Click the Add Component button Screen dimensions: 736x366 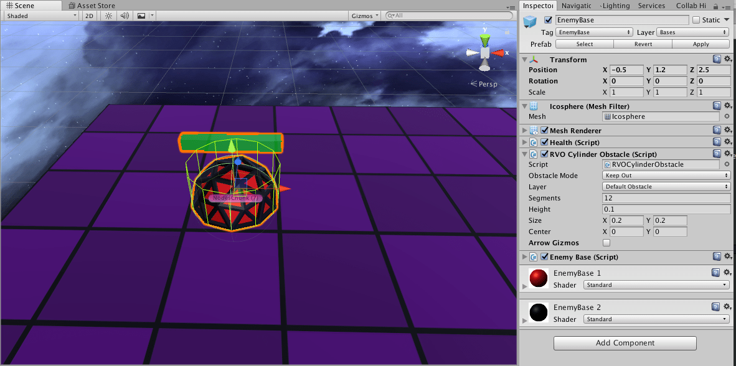point(625,343)
